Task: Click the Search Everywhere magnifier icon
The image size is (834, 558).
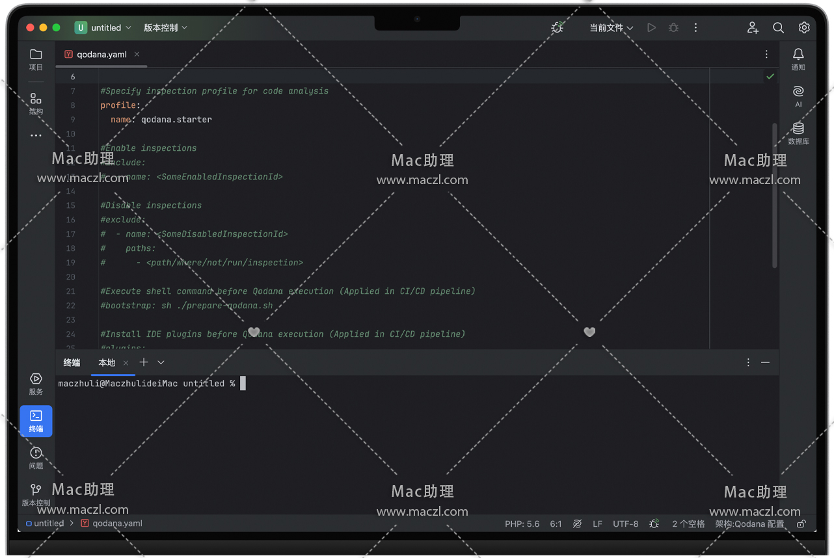Action: (x=778, y=27)
